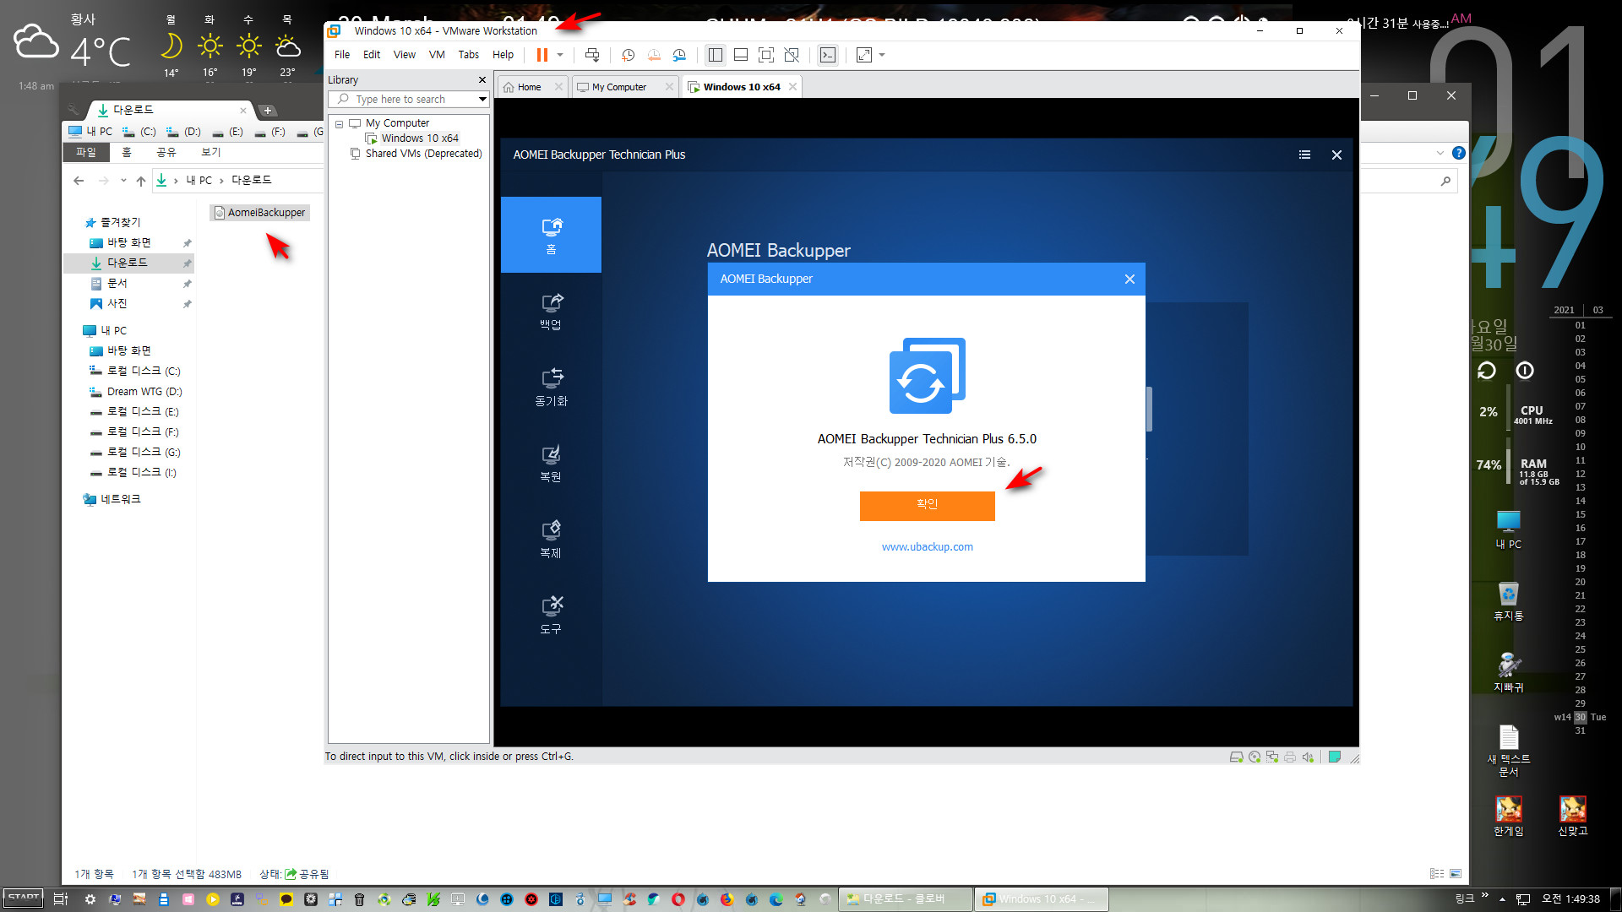Select Dream WTG (D:) drive

pos(144,392)
